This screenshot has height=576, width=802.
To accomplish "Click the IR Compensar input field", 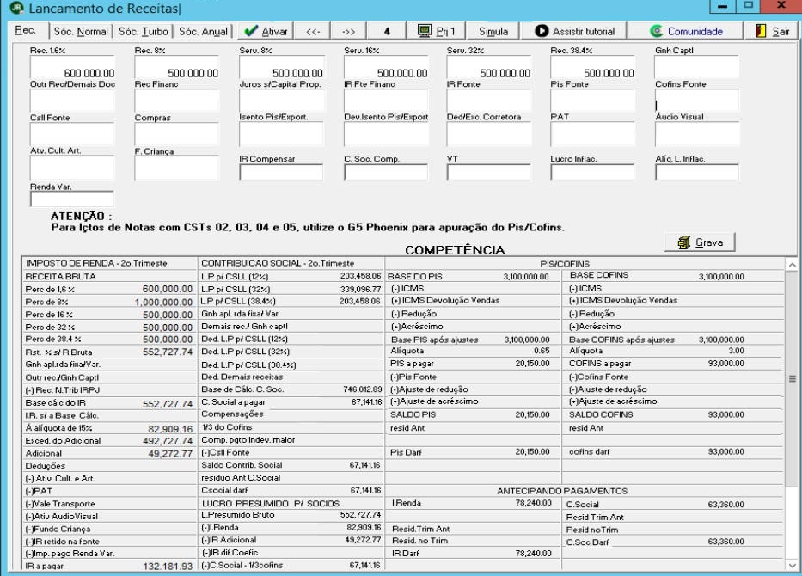I will pos(281,172).
